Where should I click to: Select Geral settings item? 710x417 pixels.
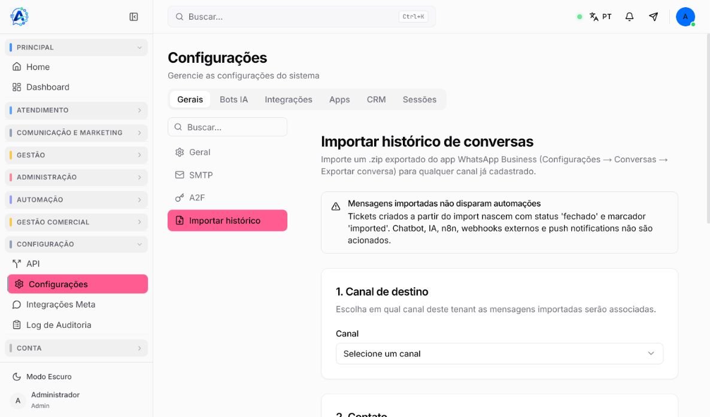click(x=227, y=152)
